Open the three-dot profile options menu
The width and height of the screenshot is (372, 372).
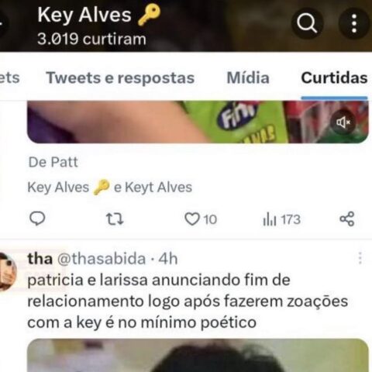[354, 23]
